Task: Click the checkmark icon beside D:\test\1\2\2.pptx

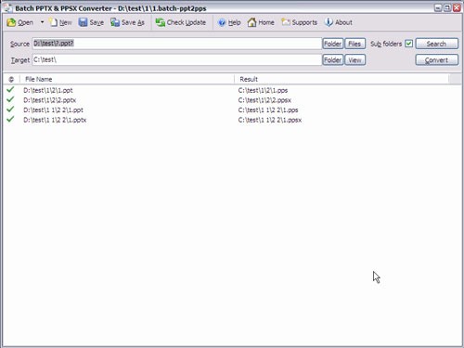Action: pos(10,99)
